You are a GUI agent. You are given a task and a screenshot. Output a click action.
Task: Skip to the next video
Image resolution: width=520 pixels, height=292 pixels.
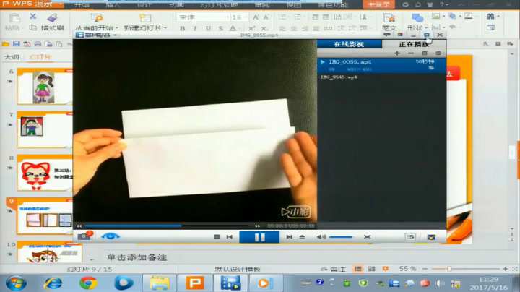pyautogui.click(x=289, y=236)
